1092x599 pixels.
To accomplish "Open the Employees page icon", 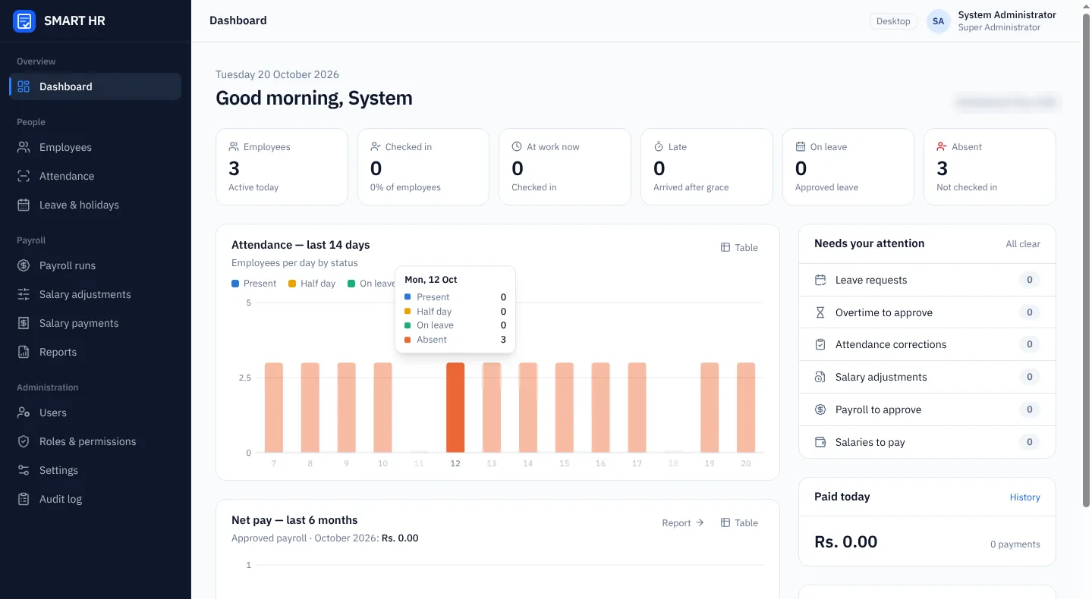I will pyautogui.click(x=24, y=147).
